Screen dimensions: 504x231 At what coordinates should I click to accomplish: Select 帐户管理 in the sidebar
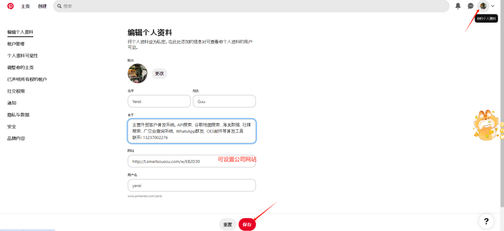[16, 44]
